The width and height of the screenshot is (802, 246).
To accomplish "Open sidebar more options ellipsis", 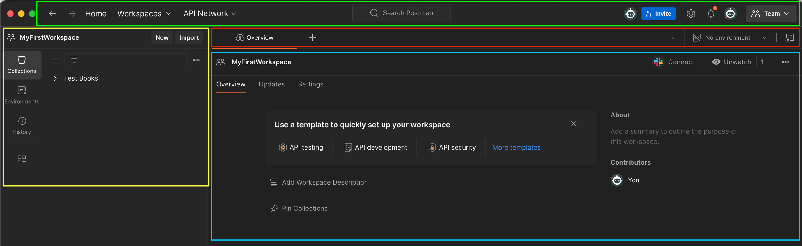I will click(x=197, y=60).
